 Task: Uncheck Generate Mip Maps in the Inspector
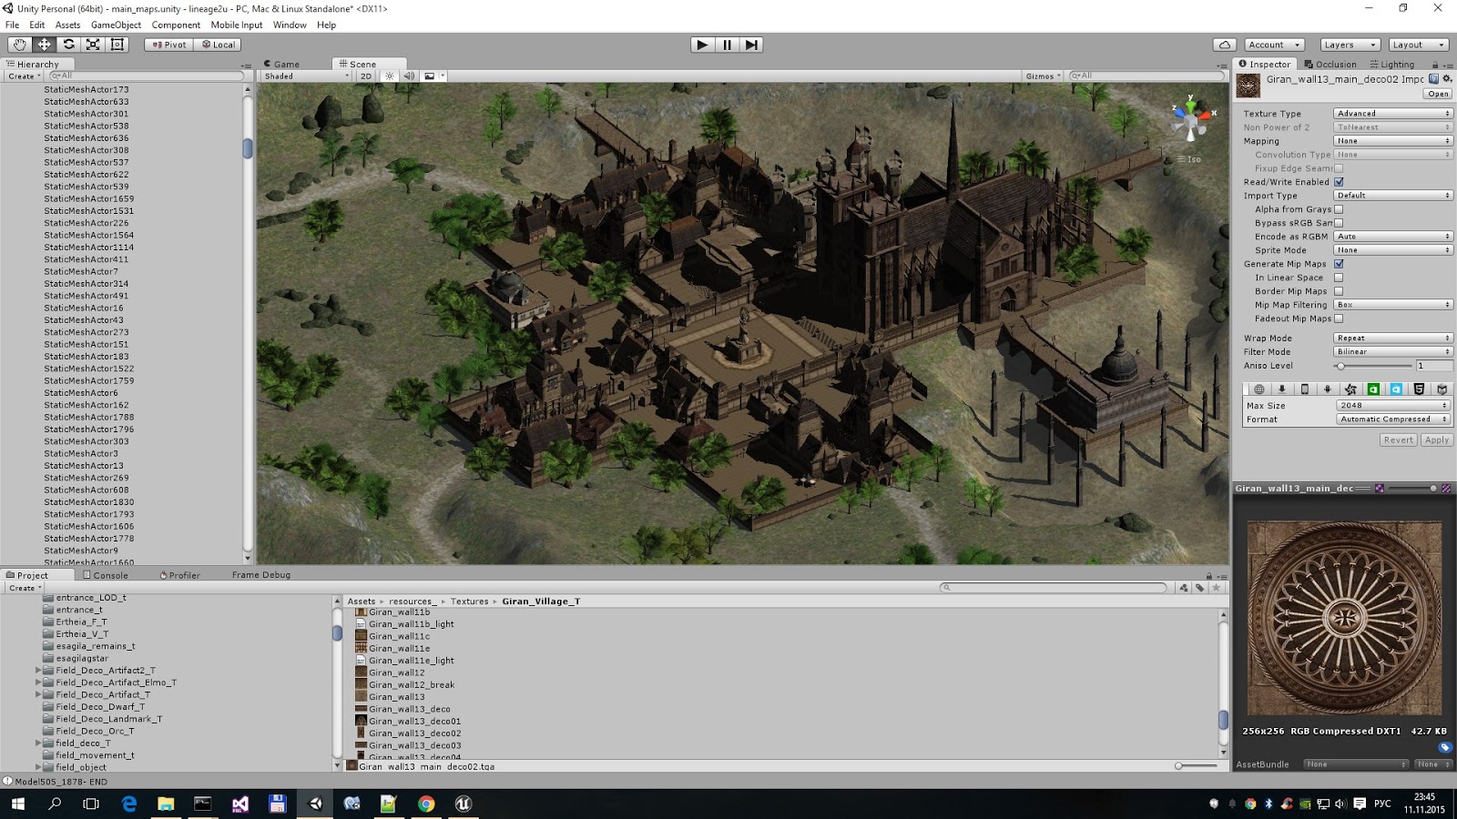[1339, 263]
